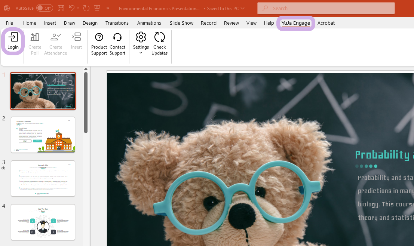The width and height of the screenshot is (414, 246).
Task: Click the Undo arrow icon
Action: coord(72,8)
